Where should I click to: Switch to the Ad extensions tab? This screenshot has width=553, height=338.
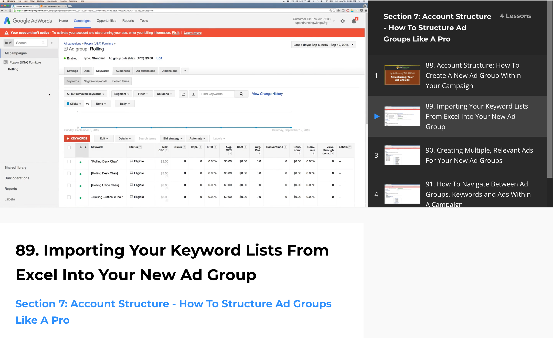pyautogui.click(x=145, y=71)
